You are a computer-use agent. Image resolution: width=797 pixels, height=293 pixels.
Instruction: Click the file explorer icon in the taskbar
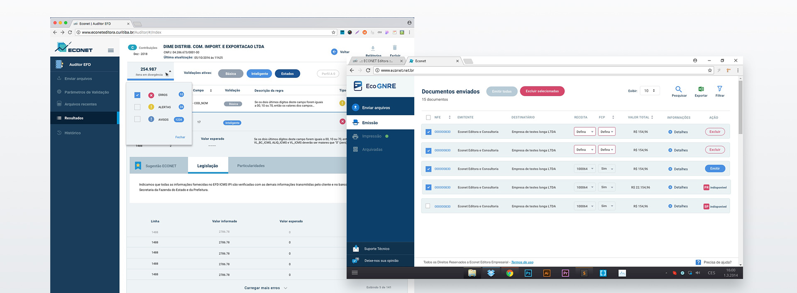pyautogui.click(x=472, y=273)
